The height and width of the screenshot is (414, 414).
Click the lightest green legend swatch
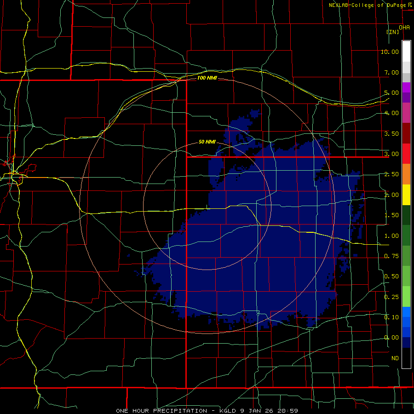406,297
